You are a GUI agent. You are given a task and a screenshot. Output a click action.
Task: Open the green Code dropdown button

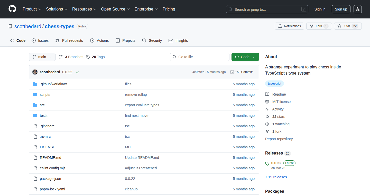pyautogui.click(x=245, y=57)
